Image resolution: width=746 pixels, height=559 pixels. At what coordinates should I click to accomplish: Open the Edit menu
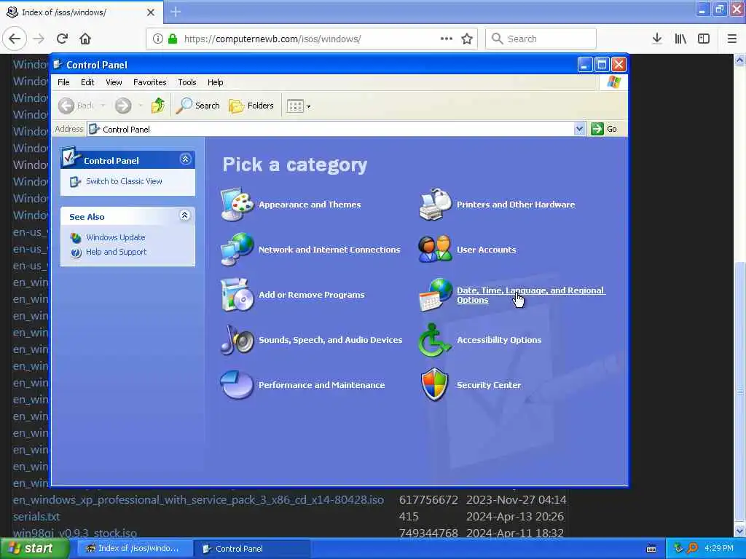[87, 82]
